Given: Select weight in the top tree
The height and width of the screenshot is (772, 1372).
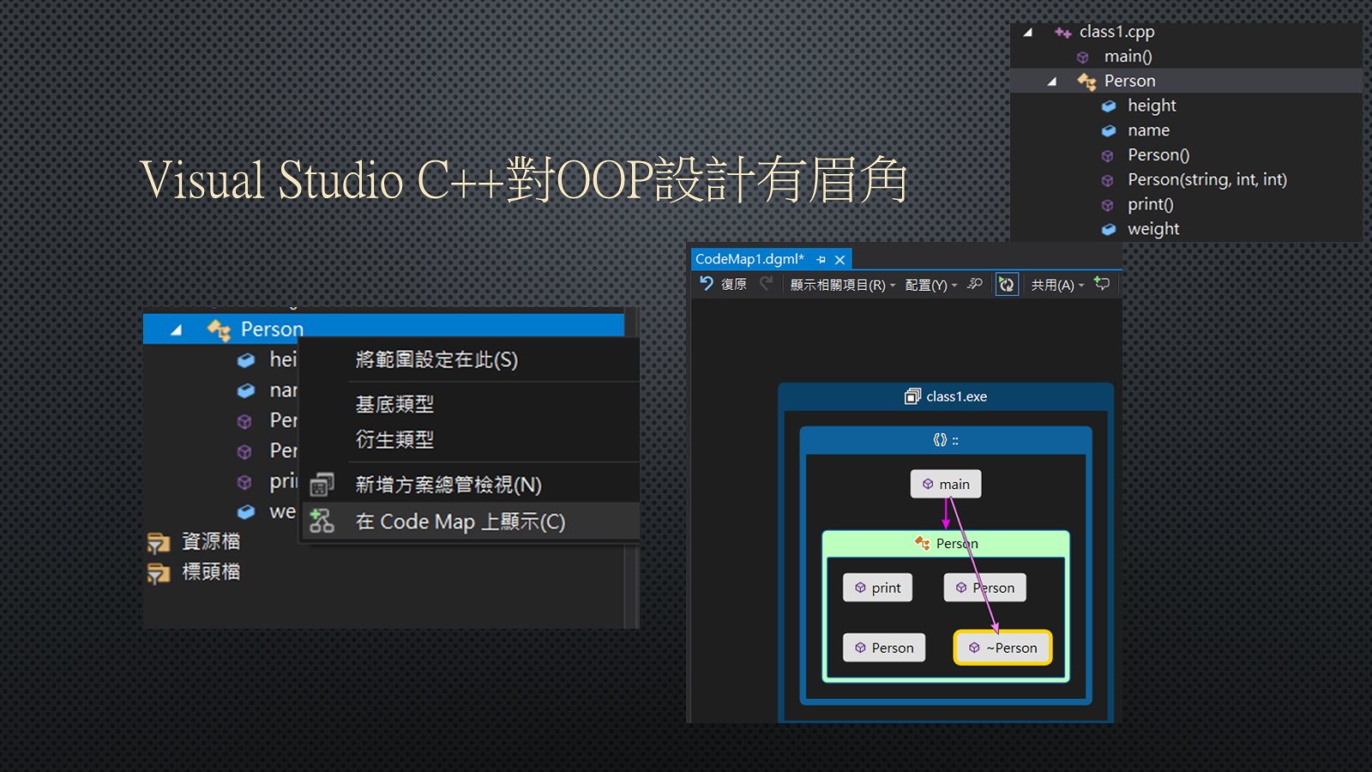Looking at the screenshot, I should tap(1153, 229).
